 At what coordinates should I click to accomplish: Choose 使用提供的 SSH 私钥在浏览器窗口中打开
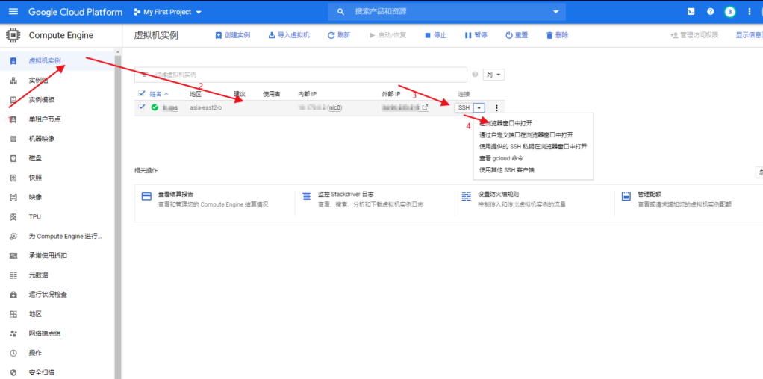point(533,146)
